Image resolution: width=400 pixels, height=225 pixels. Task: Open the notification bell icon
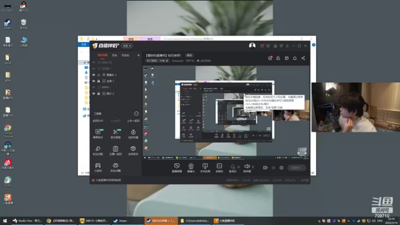[294, 58]
